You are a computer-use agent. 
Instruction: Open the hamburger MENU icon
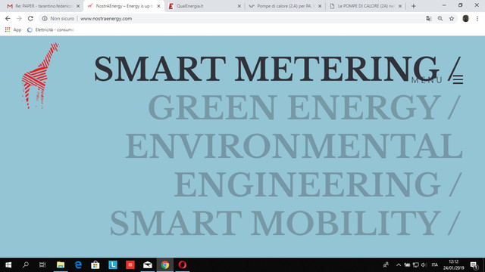pyautogui.click(x=458, y=79)
